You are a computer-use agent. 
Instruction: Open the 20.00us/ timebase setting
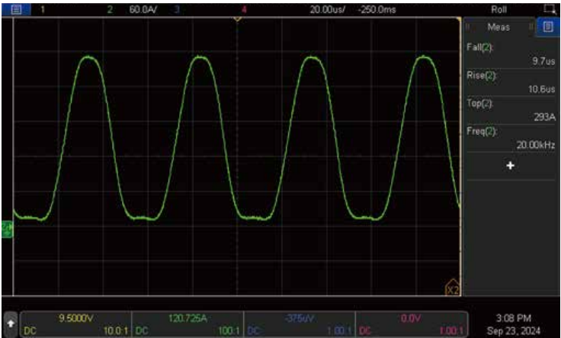pyautogui.click(x=327, y=10)
